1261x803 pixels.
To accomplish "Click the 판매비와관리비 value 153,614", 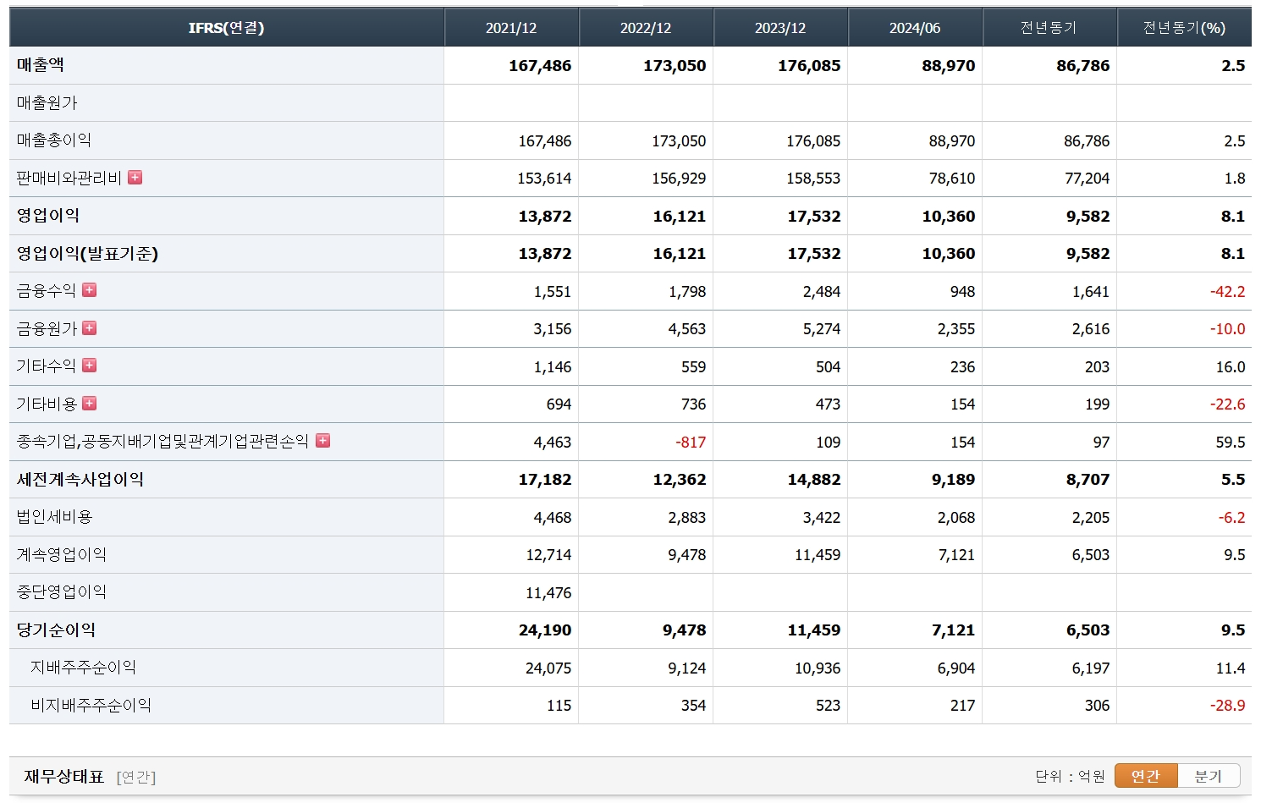I will [544, 179].
